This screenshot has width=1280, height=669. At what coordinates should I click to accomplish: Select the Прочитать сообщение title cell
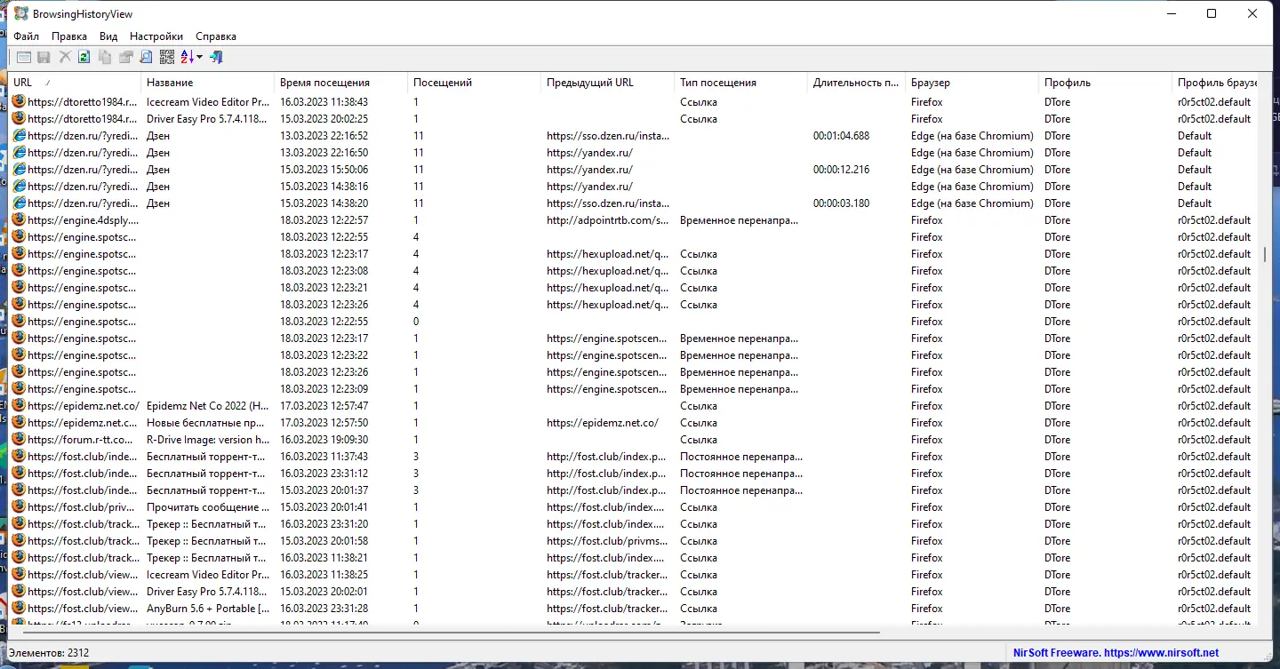point(207,507)
